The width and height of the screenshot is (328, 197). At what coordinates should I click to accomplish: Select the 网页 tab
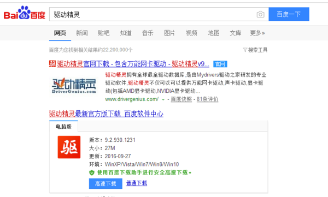pos(60,33)
